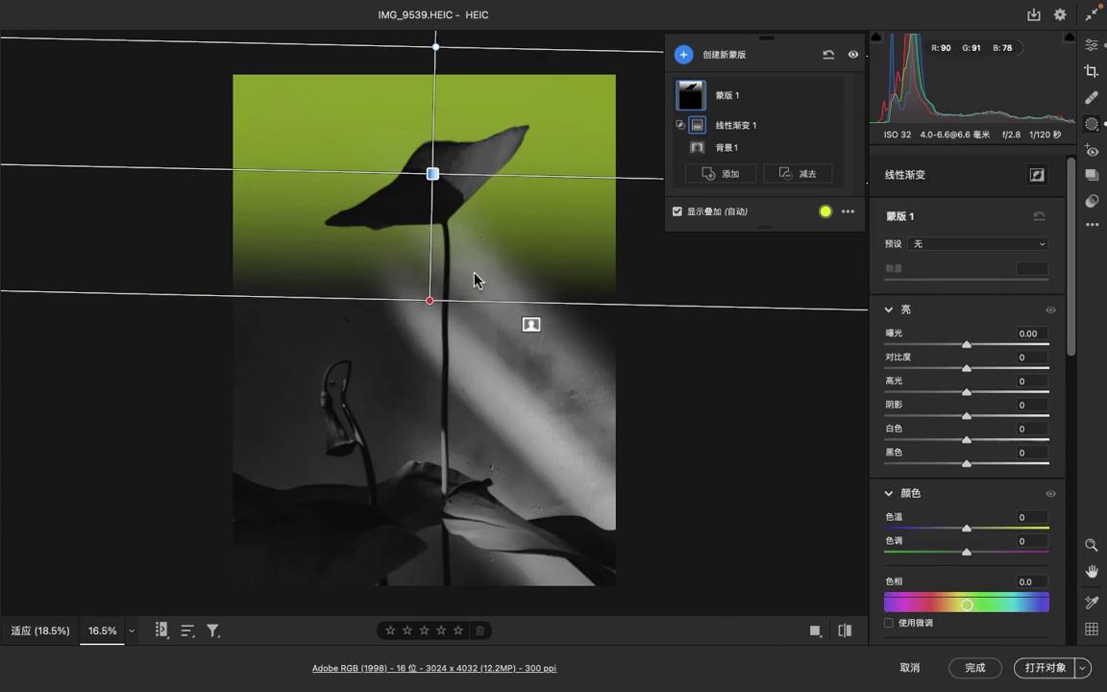The width and height of the screenshot is (1107, 692).
Task: Open the zoom percentage dropdown arrow
Action: (x=132, y=630)
